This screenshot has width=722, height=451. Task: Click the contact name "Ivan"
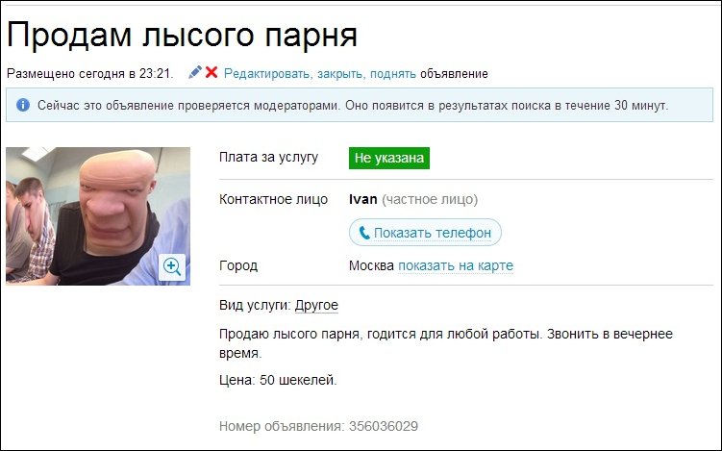[362, 199]
